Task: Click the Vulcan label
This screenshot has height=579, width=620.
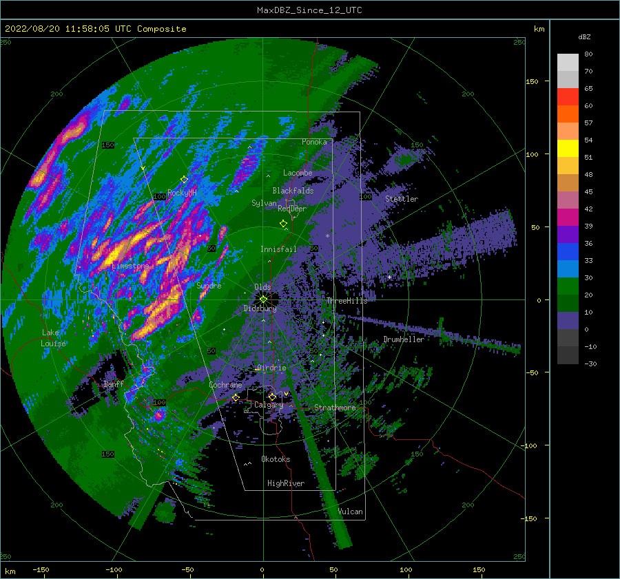Action: [x=351, y=512]
